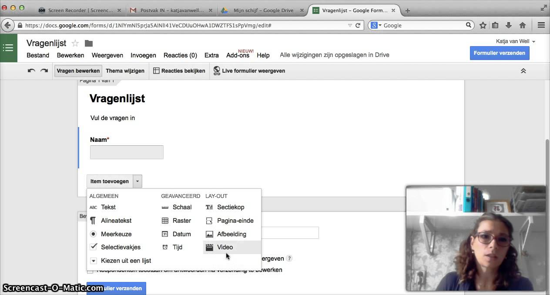Screen dimensions: 550x295
Task: Add a Schaal question
Action: 181,207
